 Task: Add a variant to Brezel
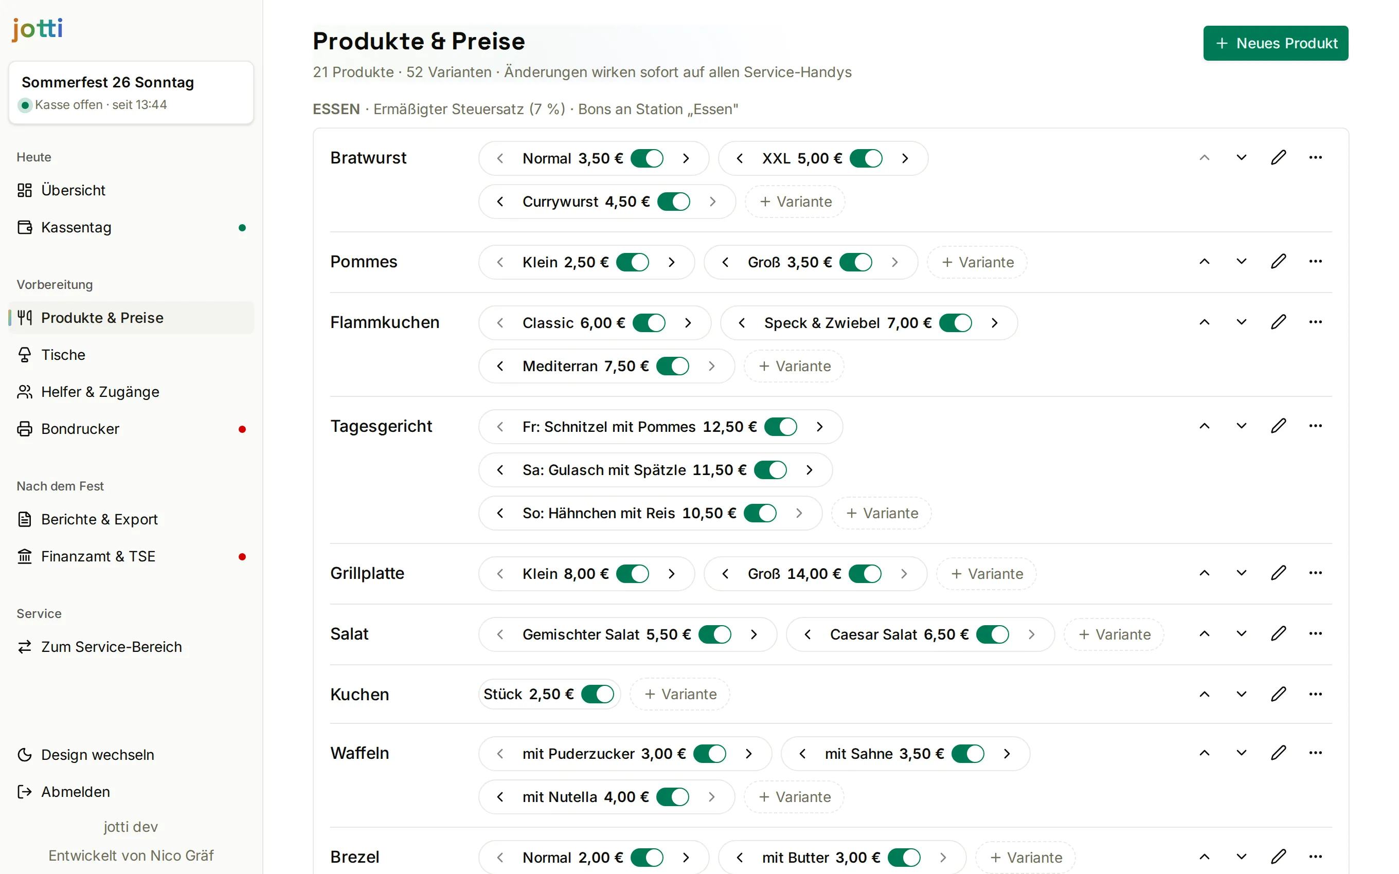(x=1026, y=858)
